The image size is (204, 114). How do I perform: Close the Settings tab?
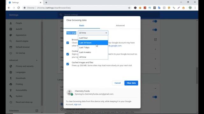tap(40, 3)
